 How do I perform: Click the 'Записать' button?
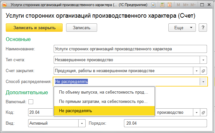(81, 28)
